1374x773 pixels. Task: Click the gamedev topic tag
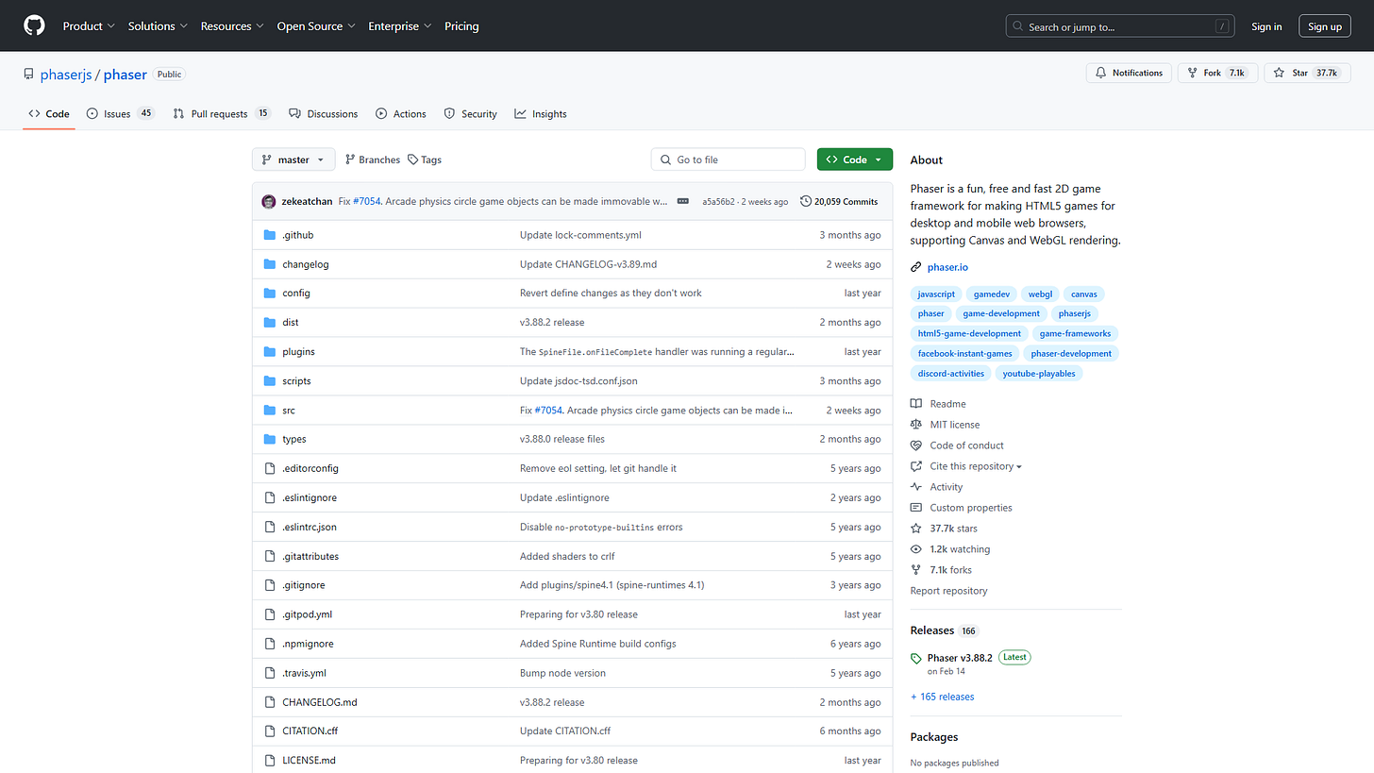[x=992, y=294]
